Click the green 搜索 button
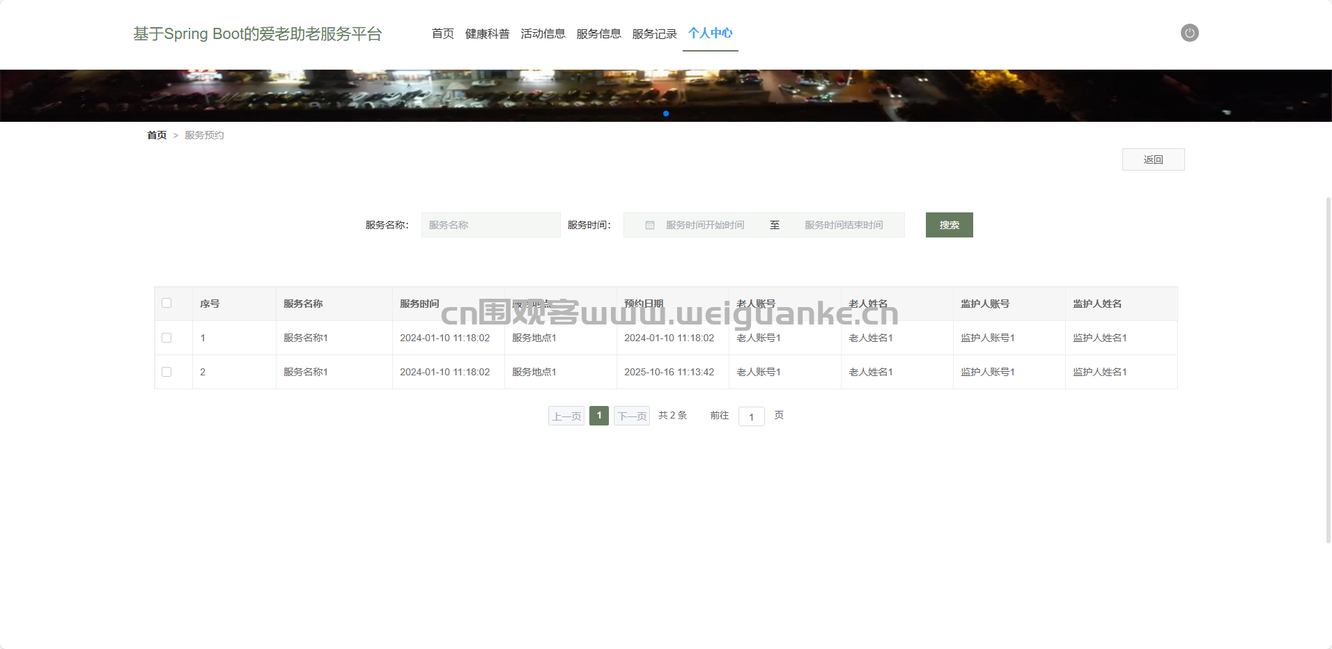The image size is (1332, 649). [949, 225]
